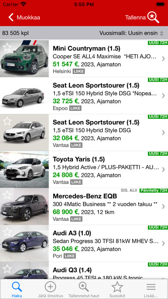Tap the Tallenna text button

(135, 17)
